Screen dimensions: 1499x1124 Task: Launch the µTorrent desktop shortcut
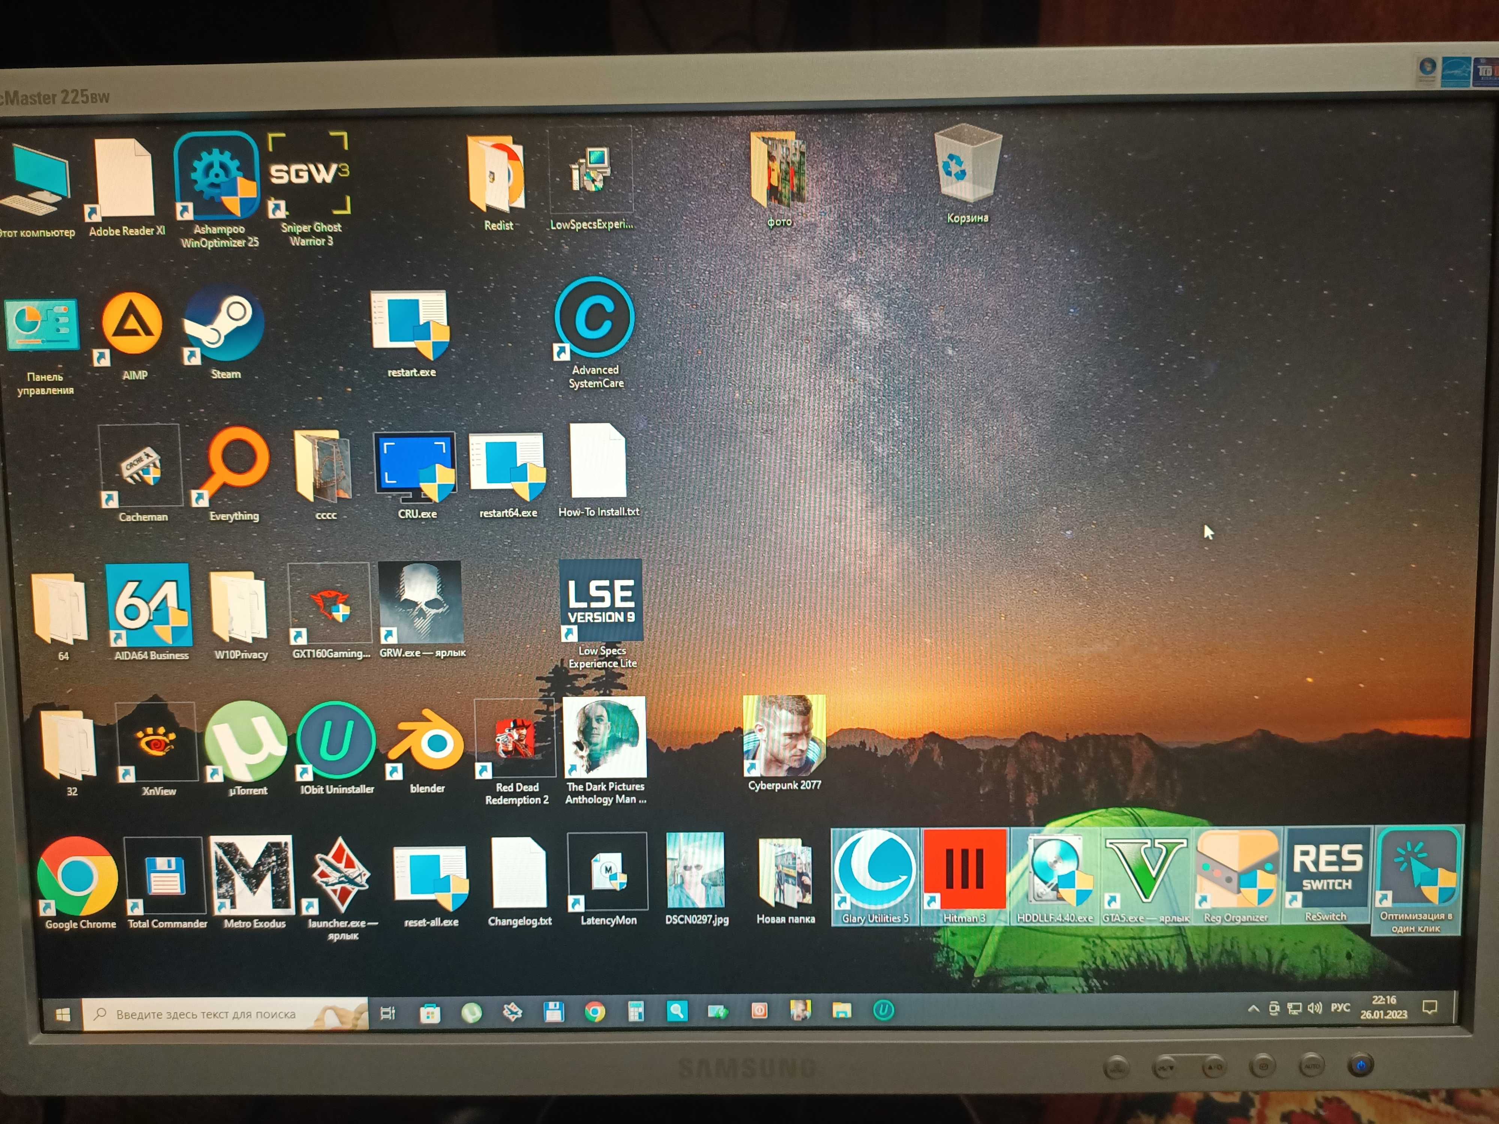pos(246,748)
